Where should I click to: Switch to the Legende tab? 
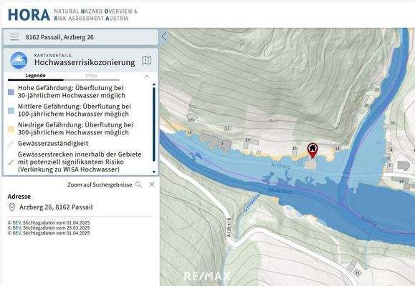pyautogui.click(x=35, y=76)
